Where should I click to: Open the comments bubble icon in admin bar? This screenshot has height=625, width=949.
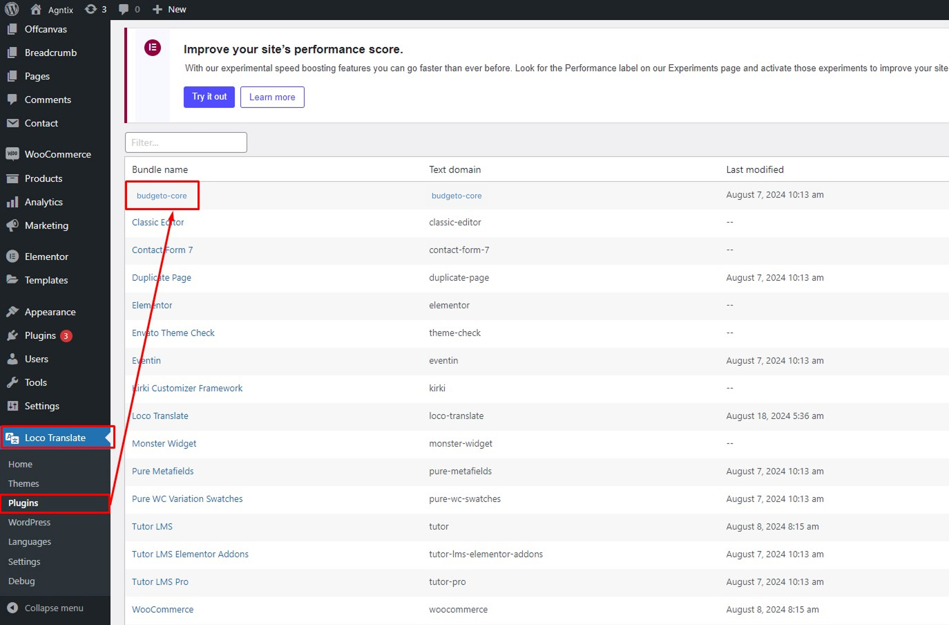[x=124, y=9]
